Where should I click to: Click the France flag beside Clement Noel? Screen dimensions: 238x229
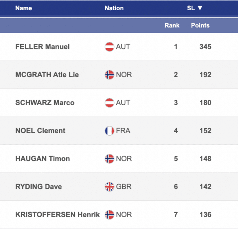point(109,131)
